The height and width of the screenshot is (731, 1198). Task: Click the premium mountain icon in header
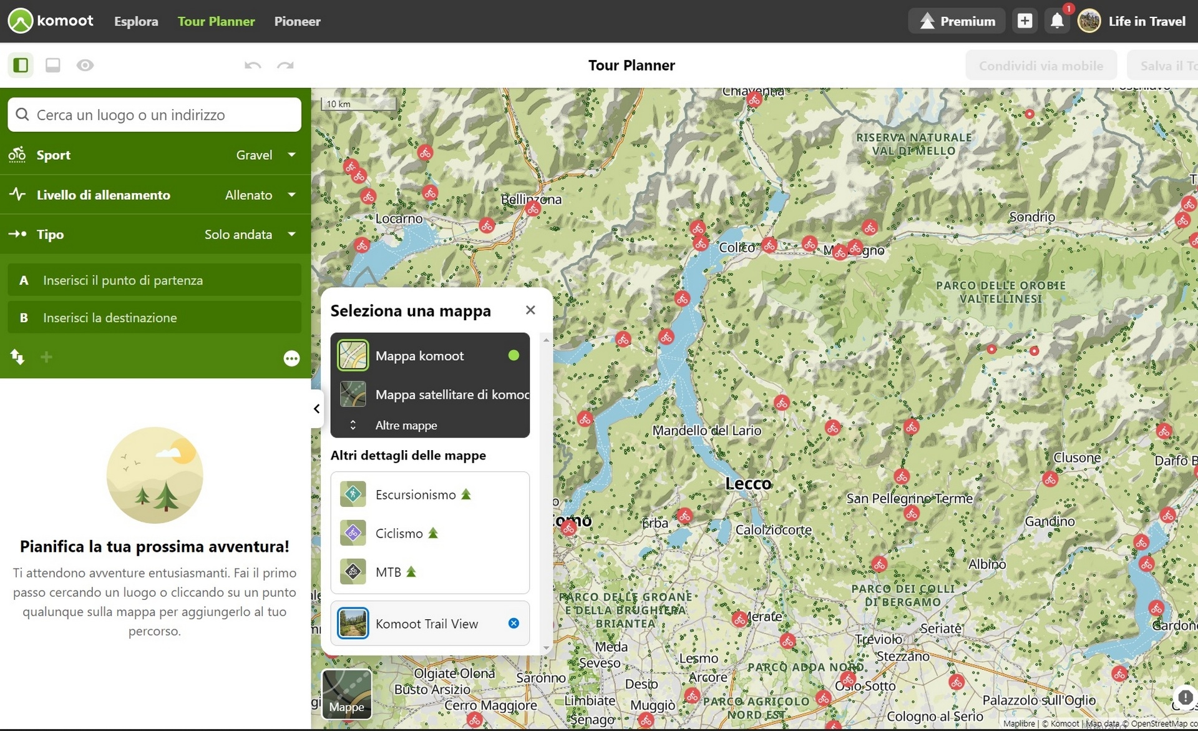(927, 21)
